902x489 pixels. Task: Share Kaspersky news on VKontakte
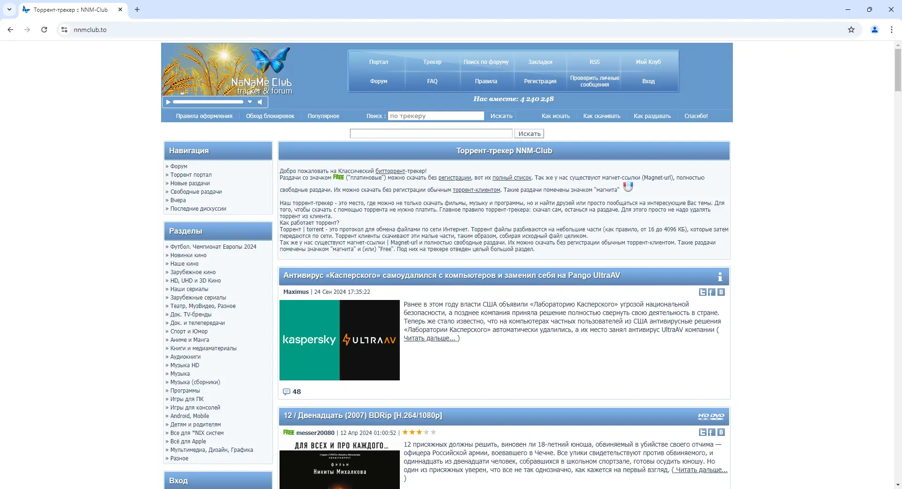[721, 292]
